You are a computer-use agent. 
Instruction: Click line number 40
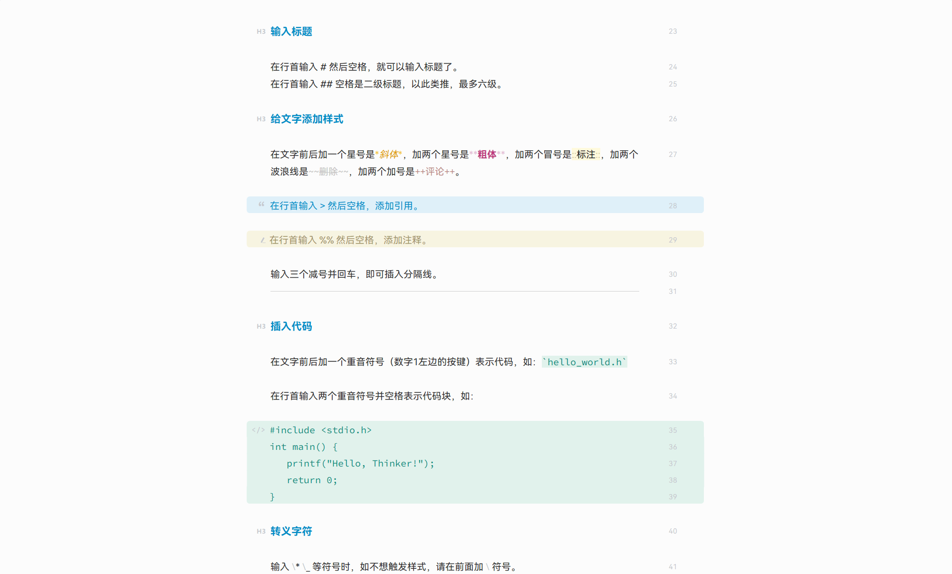coord(673,531)
